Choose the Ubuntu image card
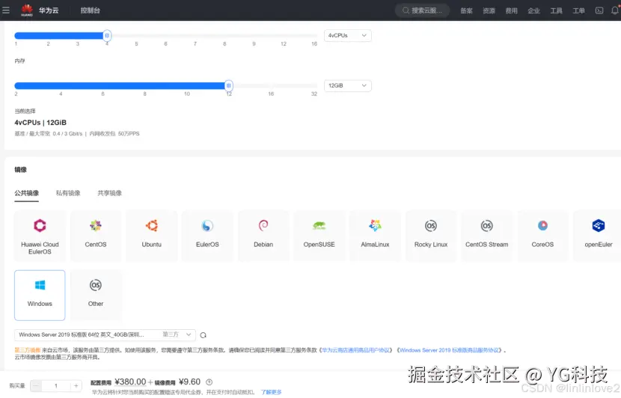Screen dimensions: 621x398 151,236
